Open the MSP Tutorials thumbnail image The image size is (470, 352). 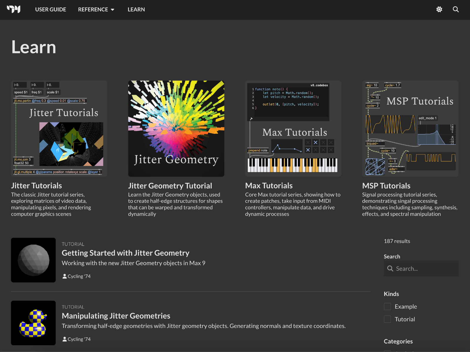pyautogui.click(x=410, y=128)
